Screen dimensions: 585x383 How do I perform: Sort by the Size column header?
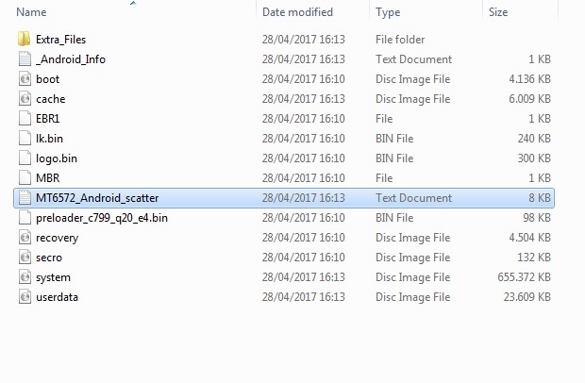click(498, 12)
